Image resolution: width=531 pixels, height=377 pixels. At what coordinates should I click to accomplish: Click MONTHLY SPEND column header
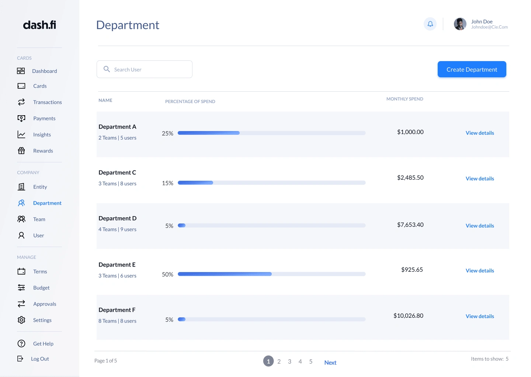pos(405,99)
